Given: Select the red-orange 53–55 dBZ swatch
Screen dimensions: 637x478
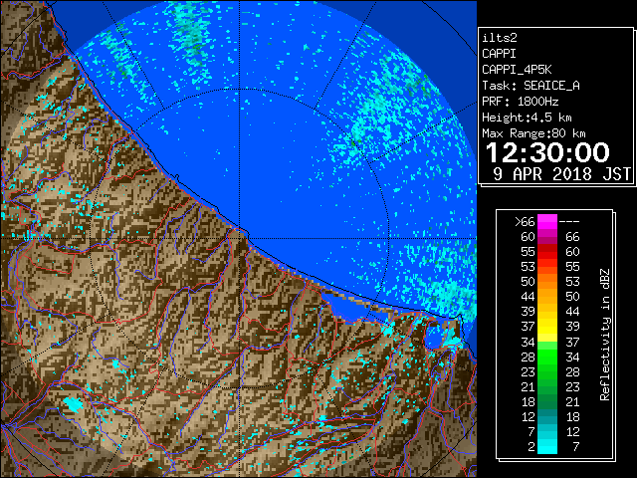Looking at the screenshot, I should pyautogui.click(x=547, y=267).
